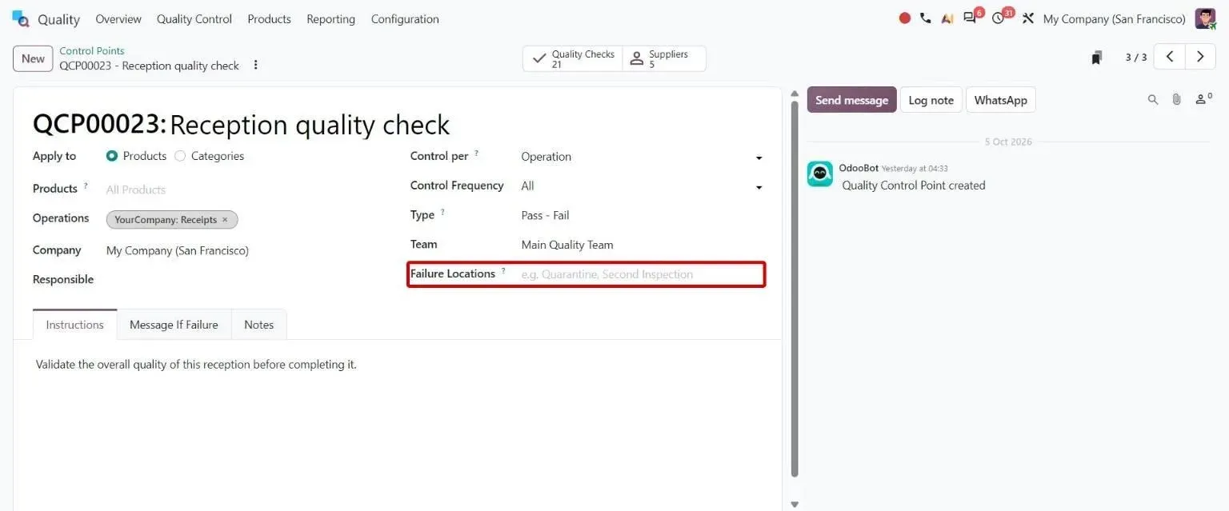This screenshot has width=1229, height=511.
Task: Show help tooltip next to Type label
Action: tap(442, 212)
